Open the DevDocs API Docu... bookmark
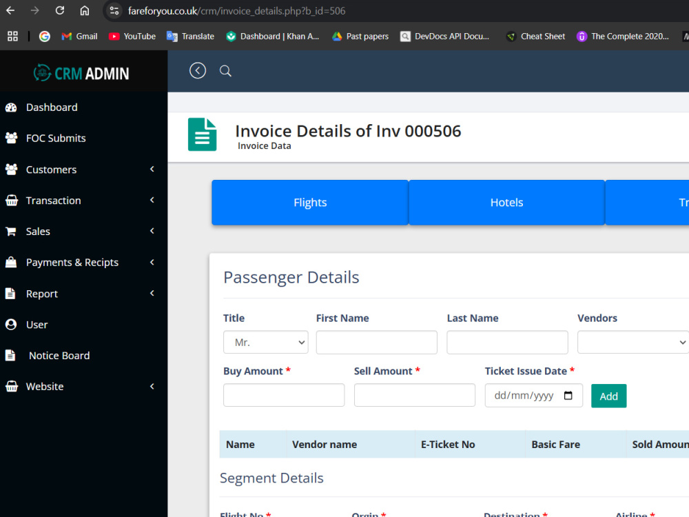This screenshot has width=689, height=517. 444,37
